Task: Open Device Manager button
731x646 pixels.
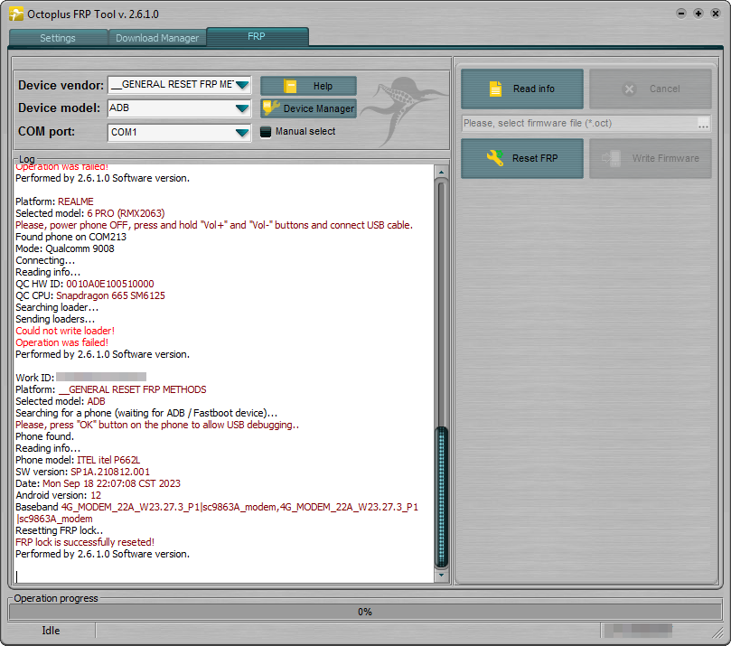Action: tap(309, 108)
